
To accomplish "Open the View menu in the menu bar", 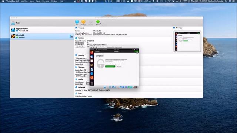I will click(x=32, y=1).
